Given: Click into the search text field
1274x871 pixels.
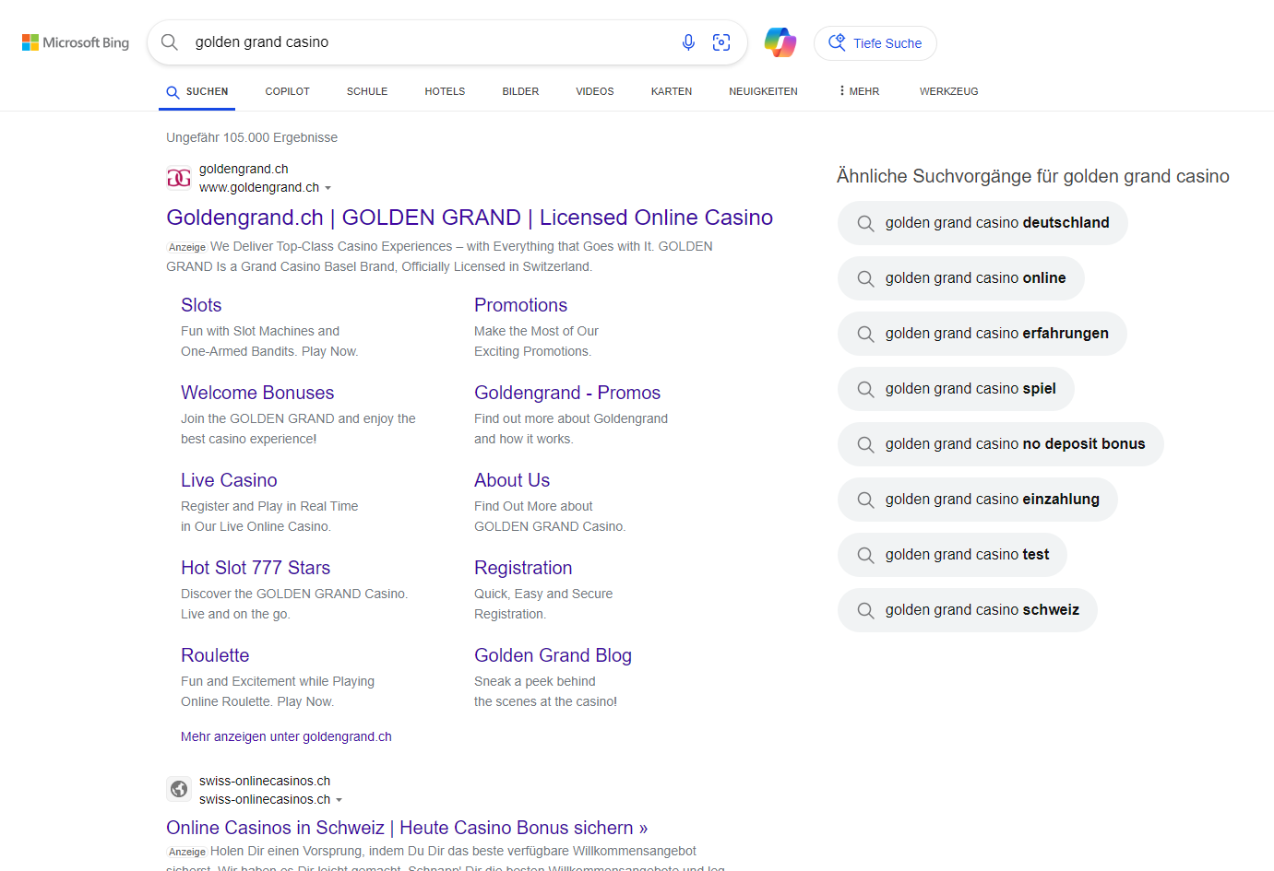Looking at the screenshot, I should pos(424,42).
